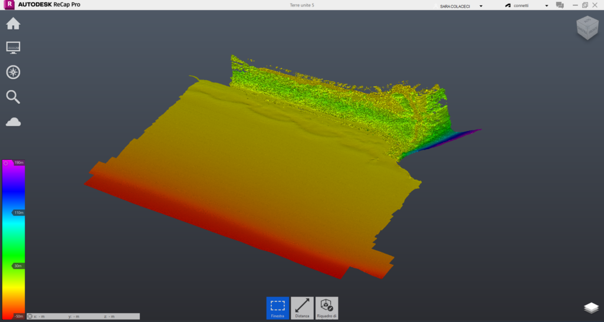This screenshot has width=604, height=322.
Task: Click the 110m marker on elevation scale
Action: pyautogui.click(x=18, y=212)
